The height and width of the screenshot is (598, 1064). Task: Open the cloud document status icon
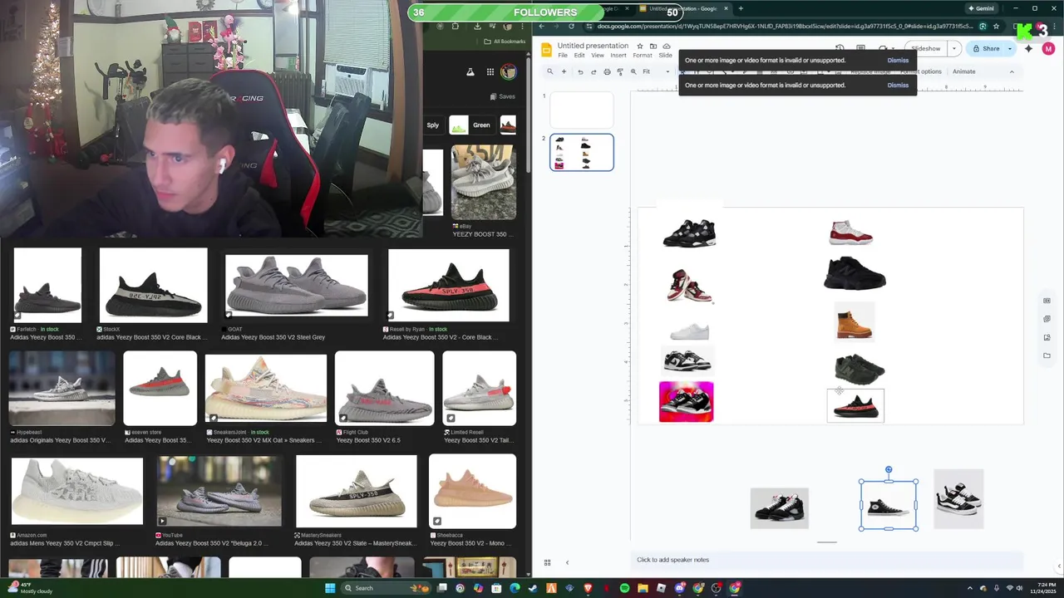666,47
